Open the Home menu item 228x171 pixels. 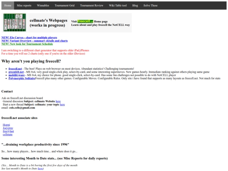(x=8, y=5)
